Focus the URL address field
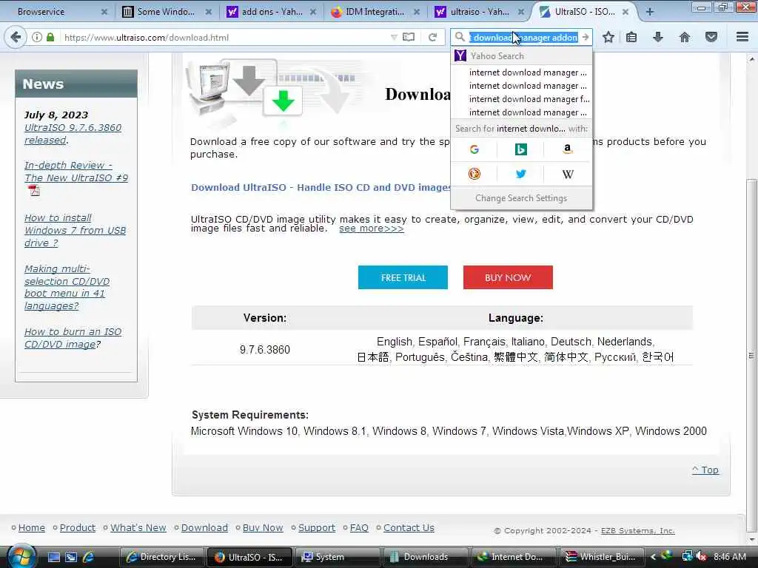The width and height of the screenshot is (758, 568). pos(225,37)
